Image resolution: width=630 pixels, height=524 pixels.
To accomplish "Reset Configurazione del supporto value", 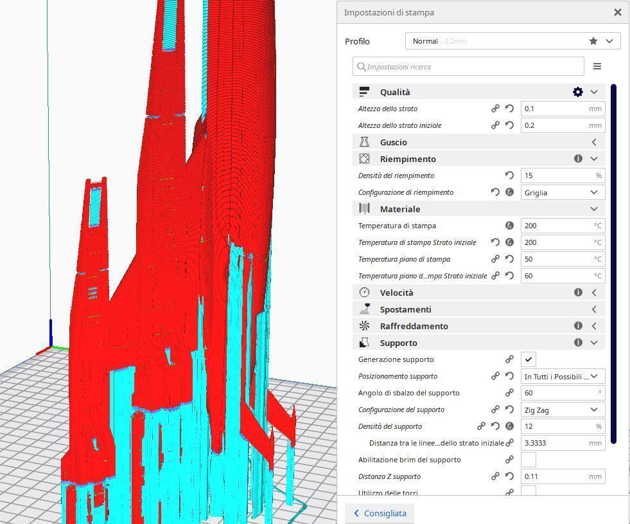I will (x=509, y=410).
